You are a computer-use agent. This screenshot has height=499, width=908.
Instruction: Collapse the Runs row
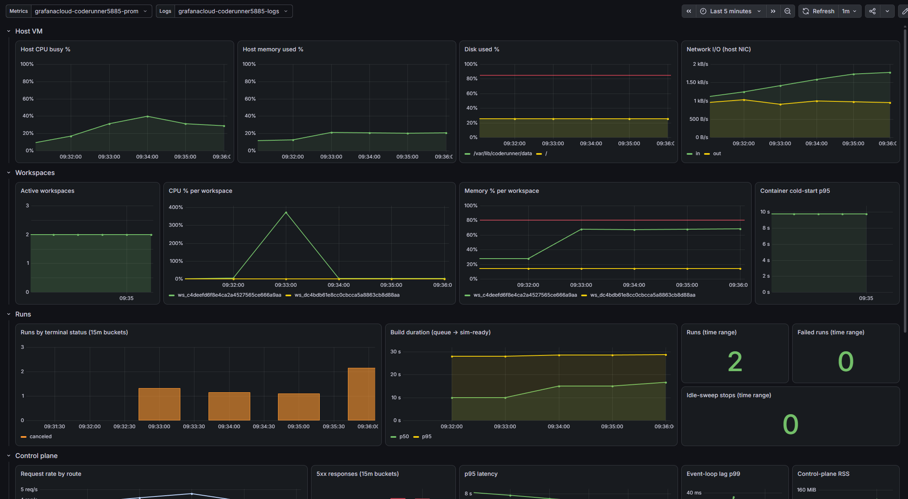(9, 314)
